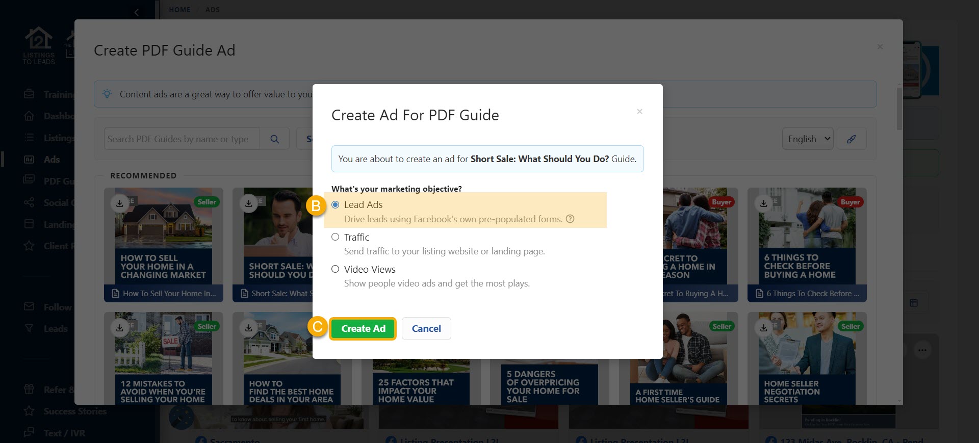
Task: Select the Home Seller Negotiation Secrets cover
Action: coord(807,359)
